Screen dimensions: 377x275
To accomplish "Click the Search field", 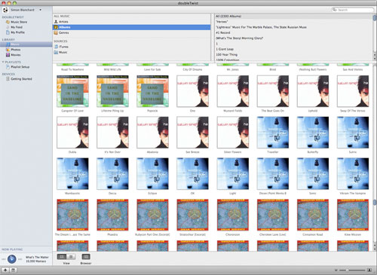I will 352,10.
